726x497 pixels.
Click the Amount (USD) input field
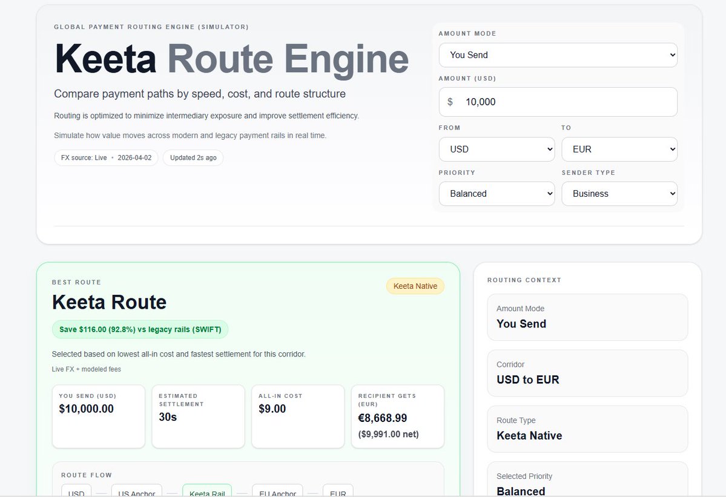(558, 102)
